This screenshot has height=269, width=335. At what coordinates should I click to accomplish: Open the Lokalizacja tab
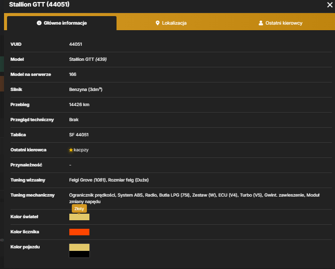[171, 23]
